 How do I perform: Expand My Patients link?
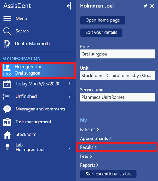coord(89,129)
